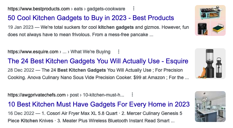The height and width of the screenshot is (128, 233).
Task: Open 10 Best Kitchen Must Have Gadgets link
Action: pos(99,104)
